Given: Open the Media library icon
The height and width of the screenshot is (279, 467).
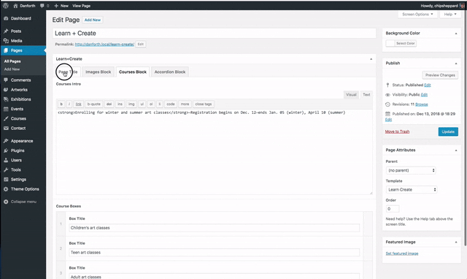Looking at the screenshot, I should pyautogui.click(x=6, y=41).
